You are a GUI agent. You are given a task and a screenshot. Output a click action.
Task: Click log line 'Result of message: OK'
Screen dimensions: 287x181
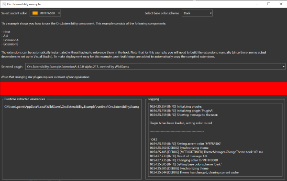pyautogui.click(x=178, y=156)
